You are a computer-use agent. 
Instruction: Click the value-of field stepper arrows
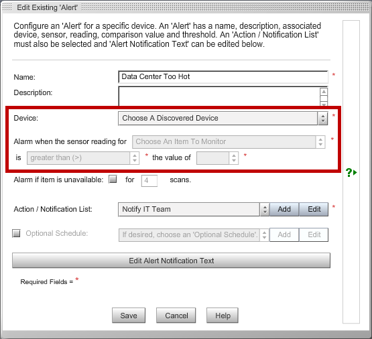pyautogui.click(x=234, y=158)
